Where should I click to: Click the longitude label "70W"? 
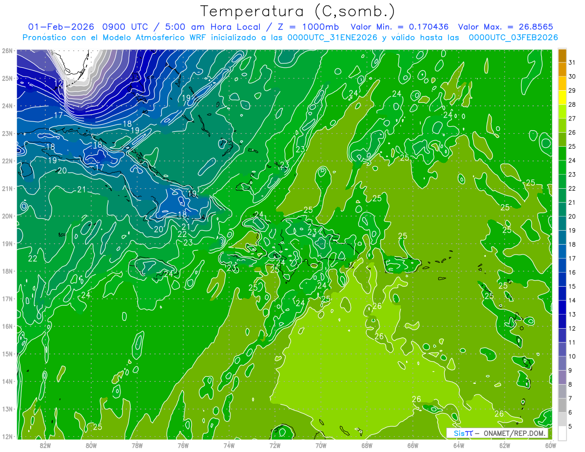tap(321, 445)
